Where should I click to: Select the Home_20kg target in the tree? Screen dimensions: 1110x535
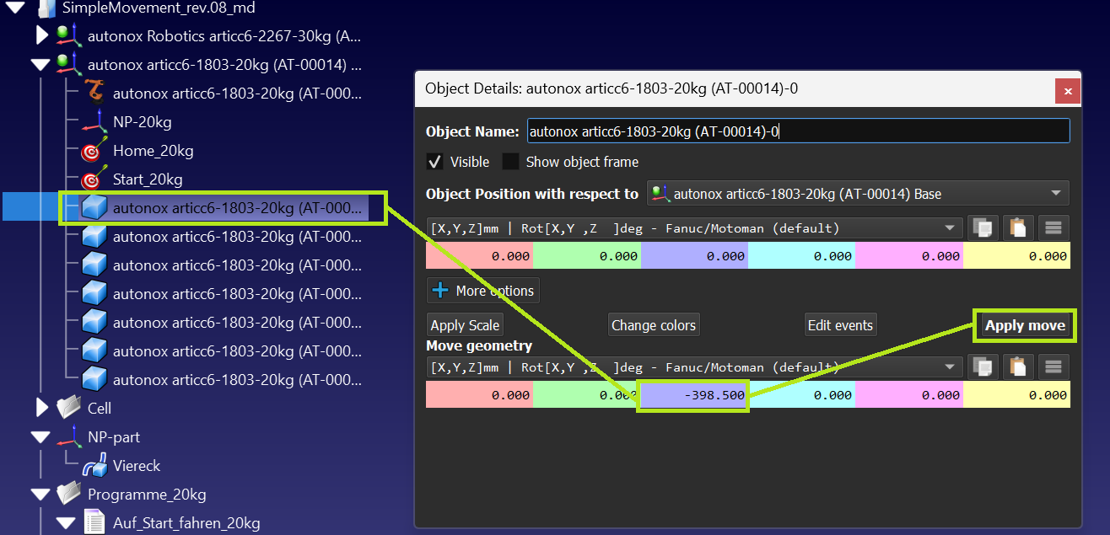pos(153,152)
